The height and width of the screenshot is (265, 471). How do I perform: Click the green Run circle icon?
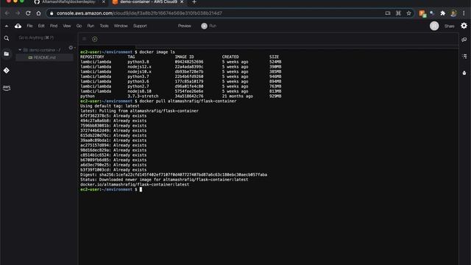pyautogui.click(x=205, y=26)
